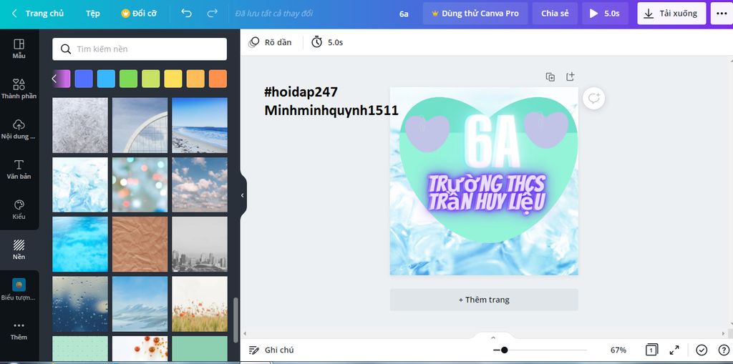733x364 pixels.
Task: Open the Văn bản text sidebar tab
Action: (19, 169)
